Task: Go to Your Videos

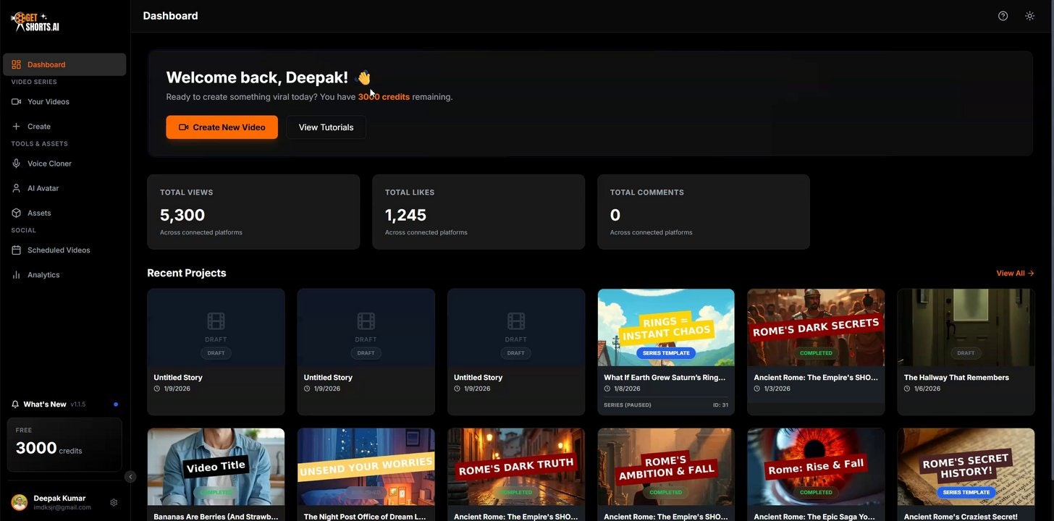Action: coord(64,101)
